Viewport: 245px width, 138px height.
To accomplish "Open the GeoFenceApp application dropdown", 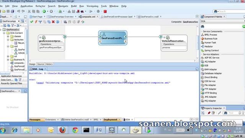I will (x=19, y=21).
